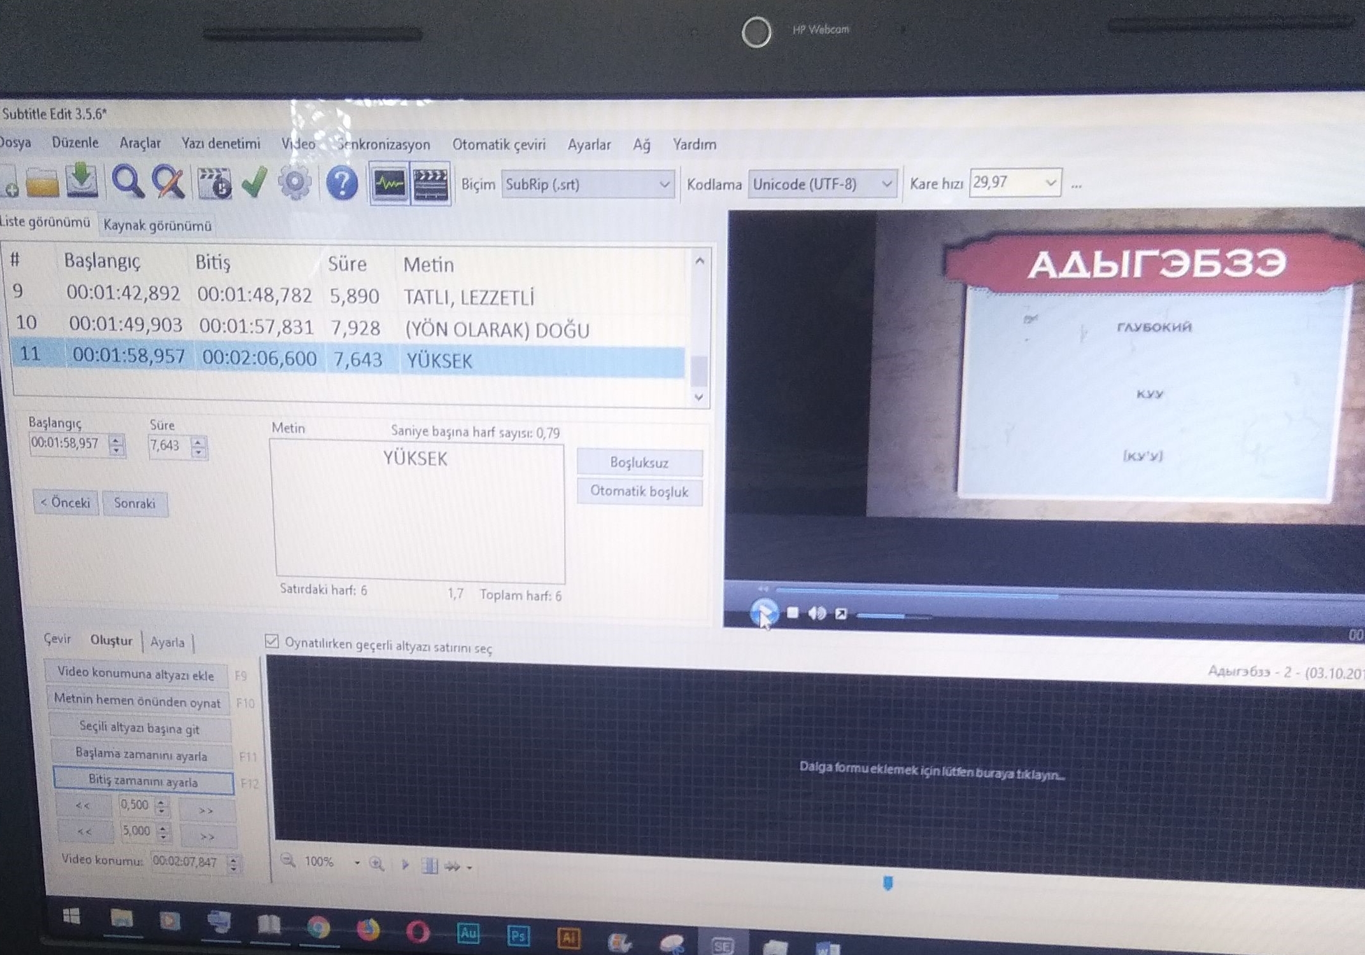Go to next line with Sonraki

click(x=134, y=503)
